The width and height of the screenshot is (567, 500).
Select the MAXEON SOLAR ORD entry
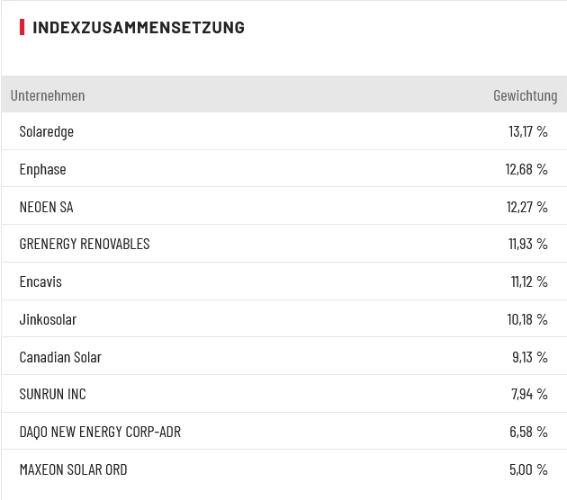coord(74,469)
